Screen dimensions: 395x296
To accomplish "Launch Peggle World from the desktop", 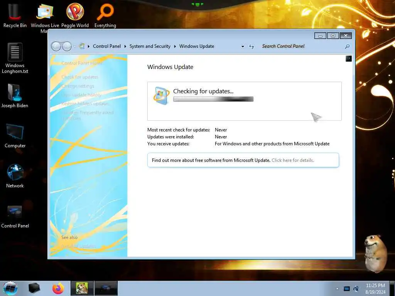I will [75, 15].
